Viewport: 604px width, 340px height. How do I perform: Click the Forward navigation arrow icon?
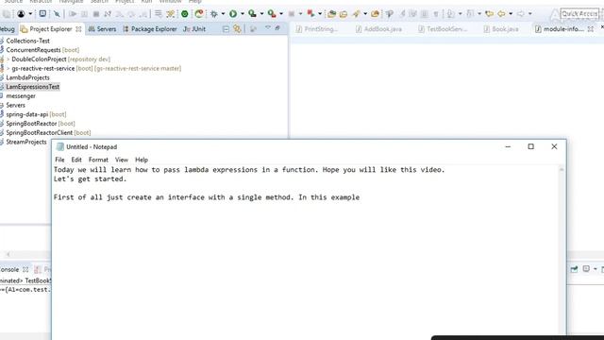tap(521, 14)
